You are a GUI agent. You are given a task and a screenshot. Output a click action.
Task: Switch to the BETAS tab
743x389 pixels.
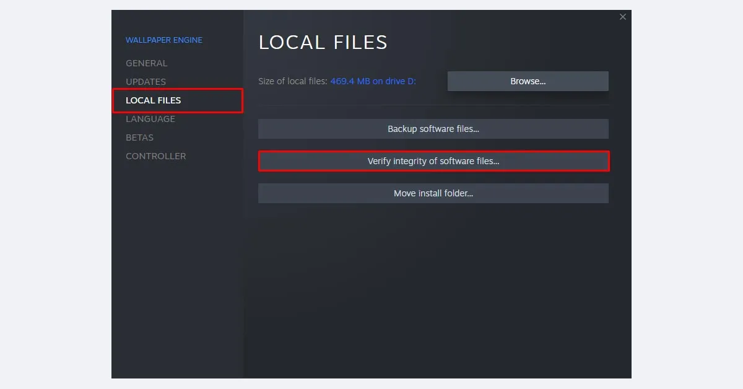click(139, 137)
